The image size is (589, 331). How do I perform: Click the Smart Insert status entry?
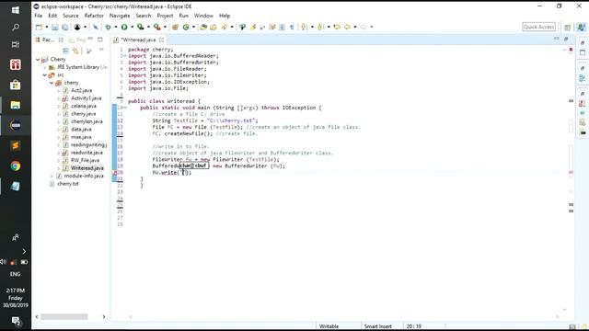click(378, 326)
